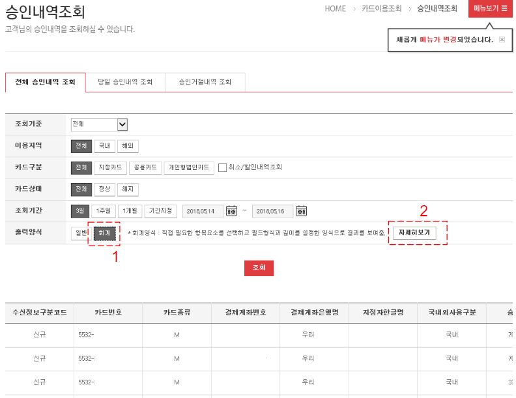Screen dimensions: 516x398
Task: Click the red 조회 search button
Action: (x=259, y=268)
